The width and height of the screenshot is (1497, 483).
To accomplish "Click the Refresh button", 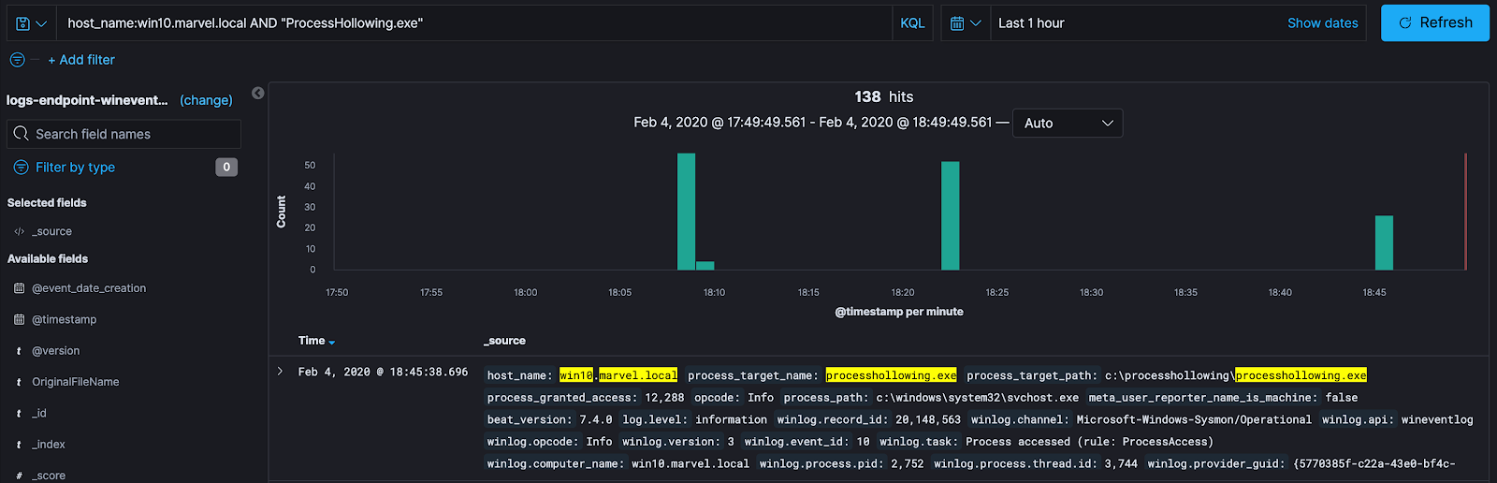I will point(1435,22).
